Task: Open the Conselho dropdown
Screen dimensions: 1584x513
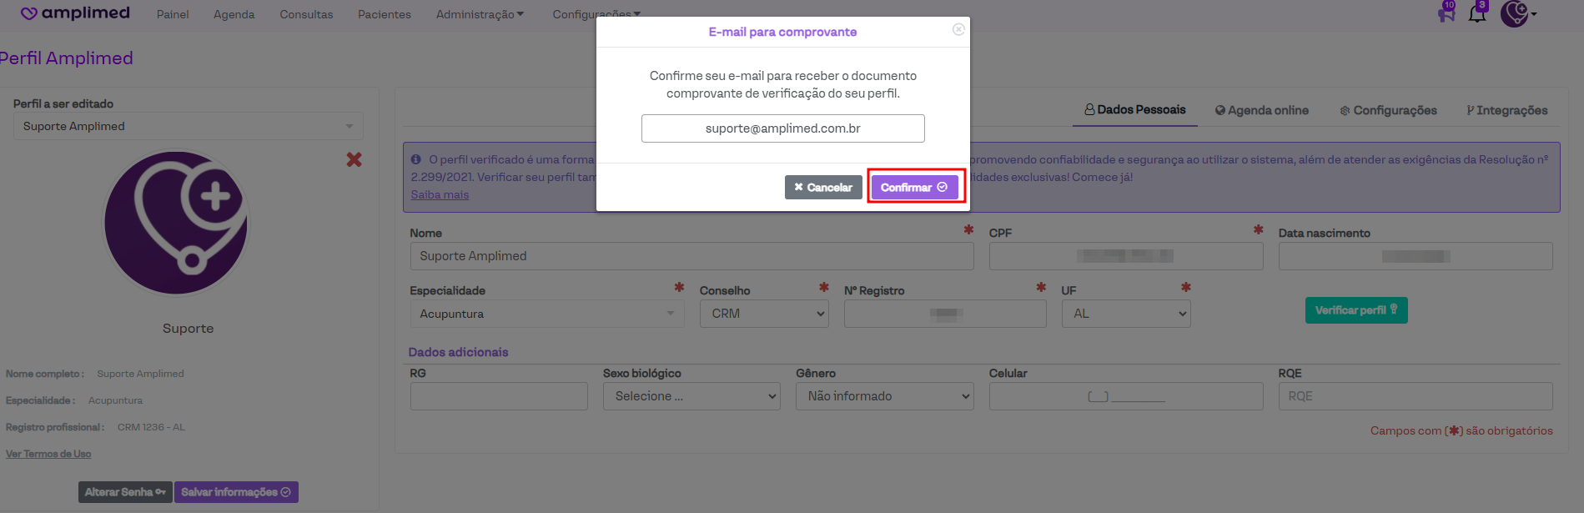Action: tap(764, 314)
